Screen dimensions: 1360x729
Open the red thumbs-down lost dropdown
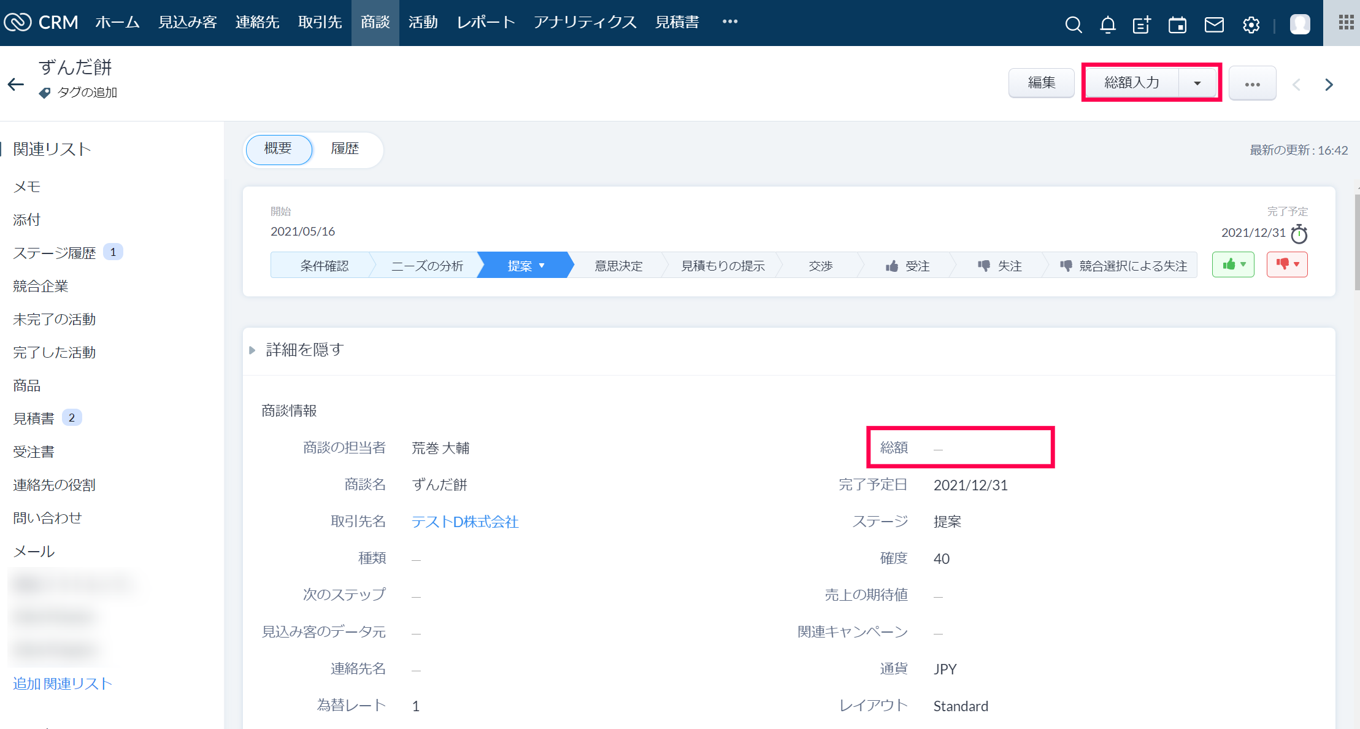pos(1287,264)
